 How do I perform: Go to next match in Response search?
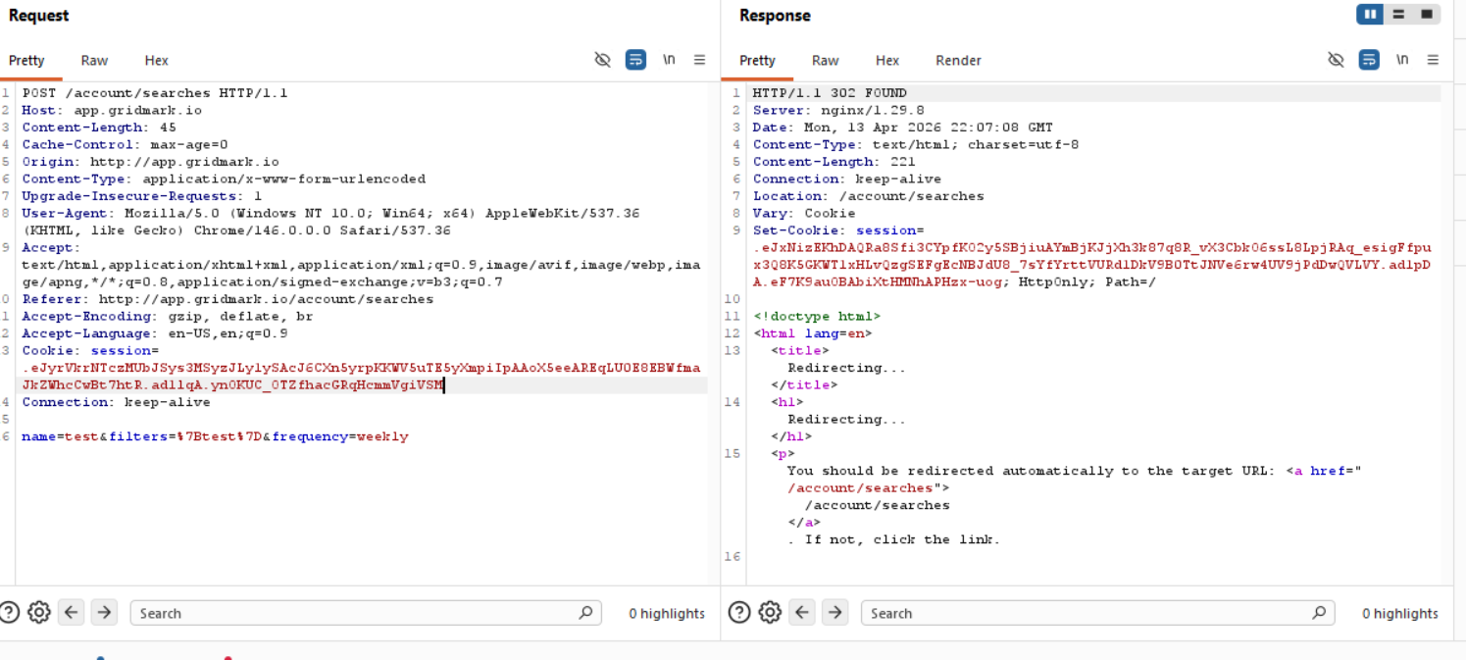[834, 613]
